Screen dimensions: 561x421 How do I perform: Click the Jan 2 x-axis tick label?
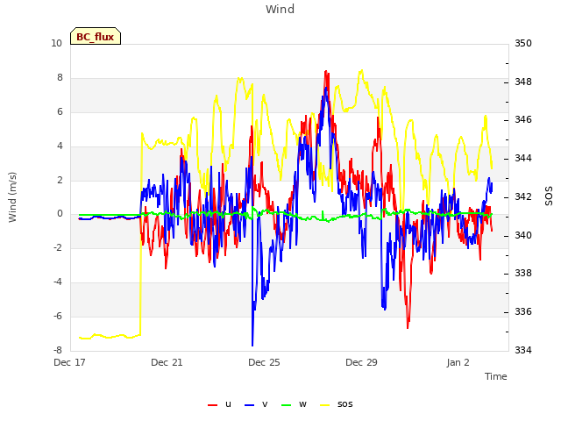(458, 362)
